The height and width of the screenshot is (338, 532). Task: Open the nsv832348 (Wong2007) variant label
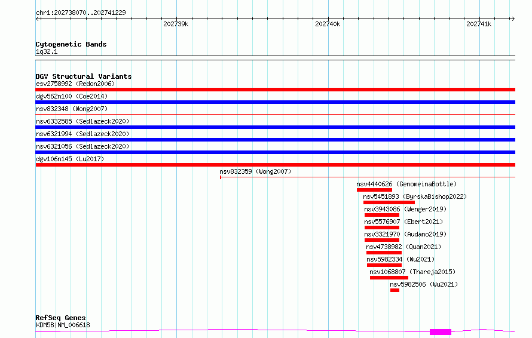click(x=72, y=109)
